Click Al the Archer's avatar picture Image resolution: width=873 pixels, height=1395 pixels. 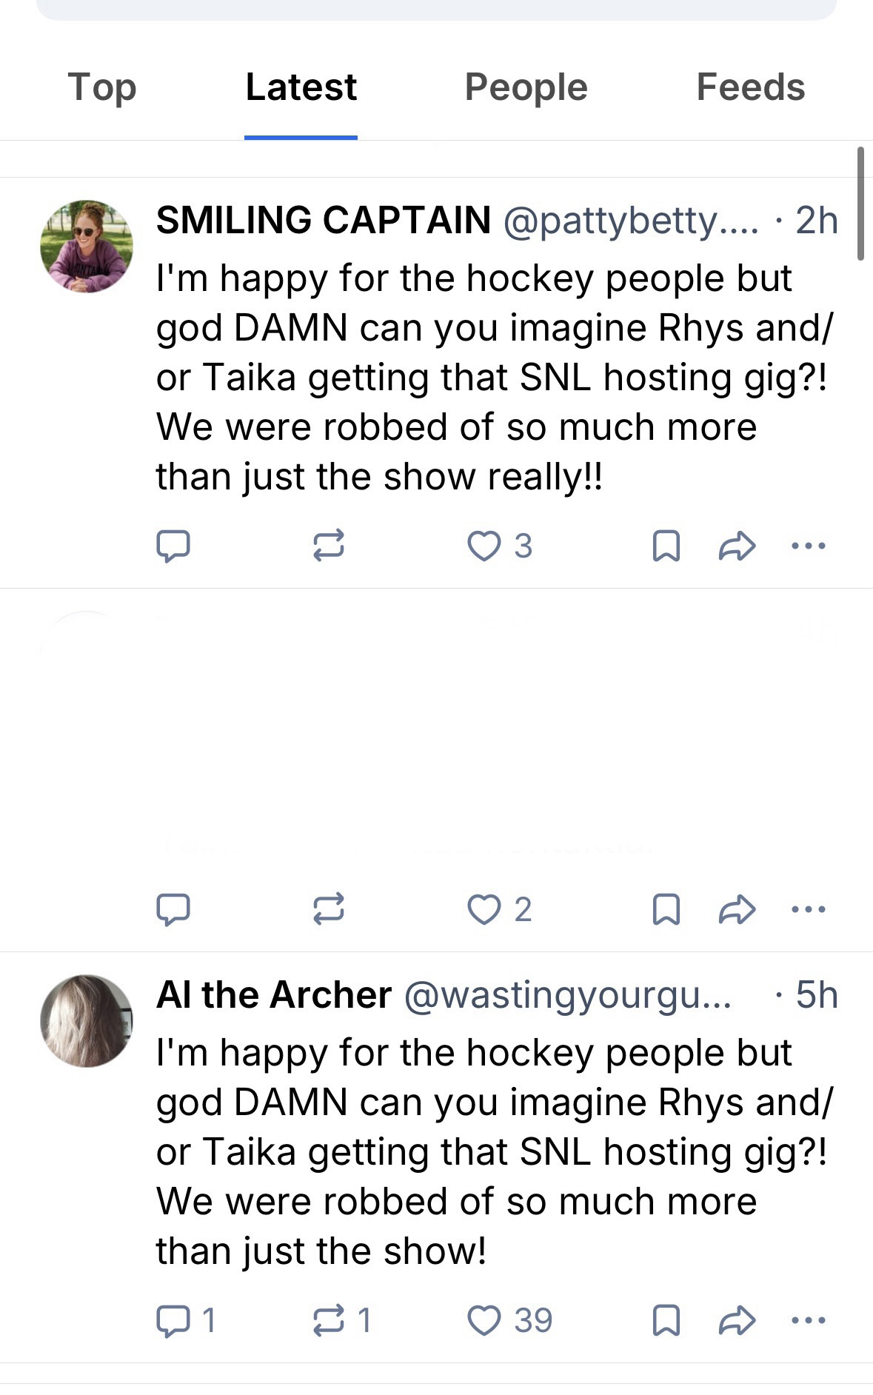(87, 1020)
